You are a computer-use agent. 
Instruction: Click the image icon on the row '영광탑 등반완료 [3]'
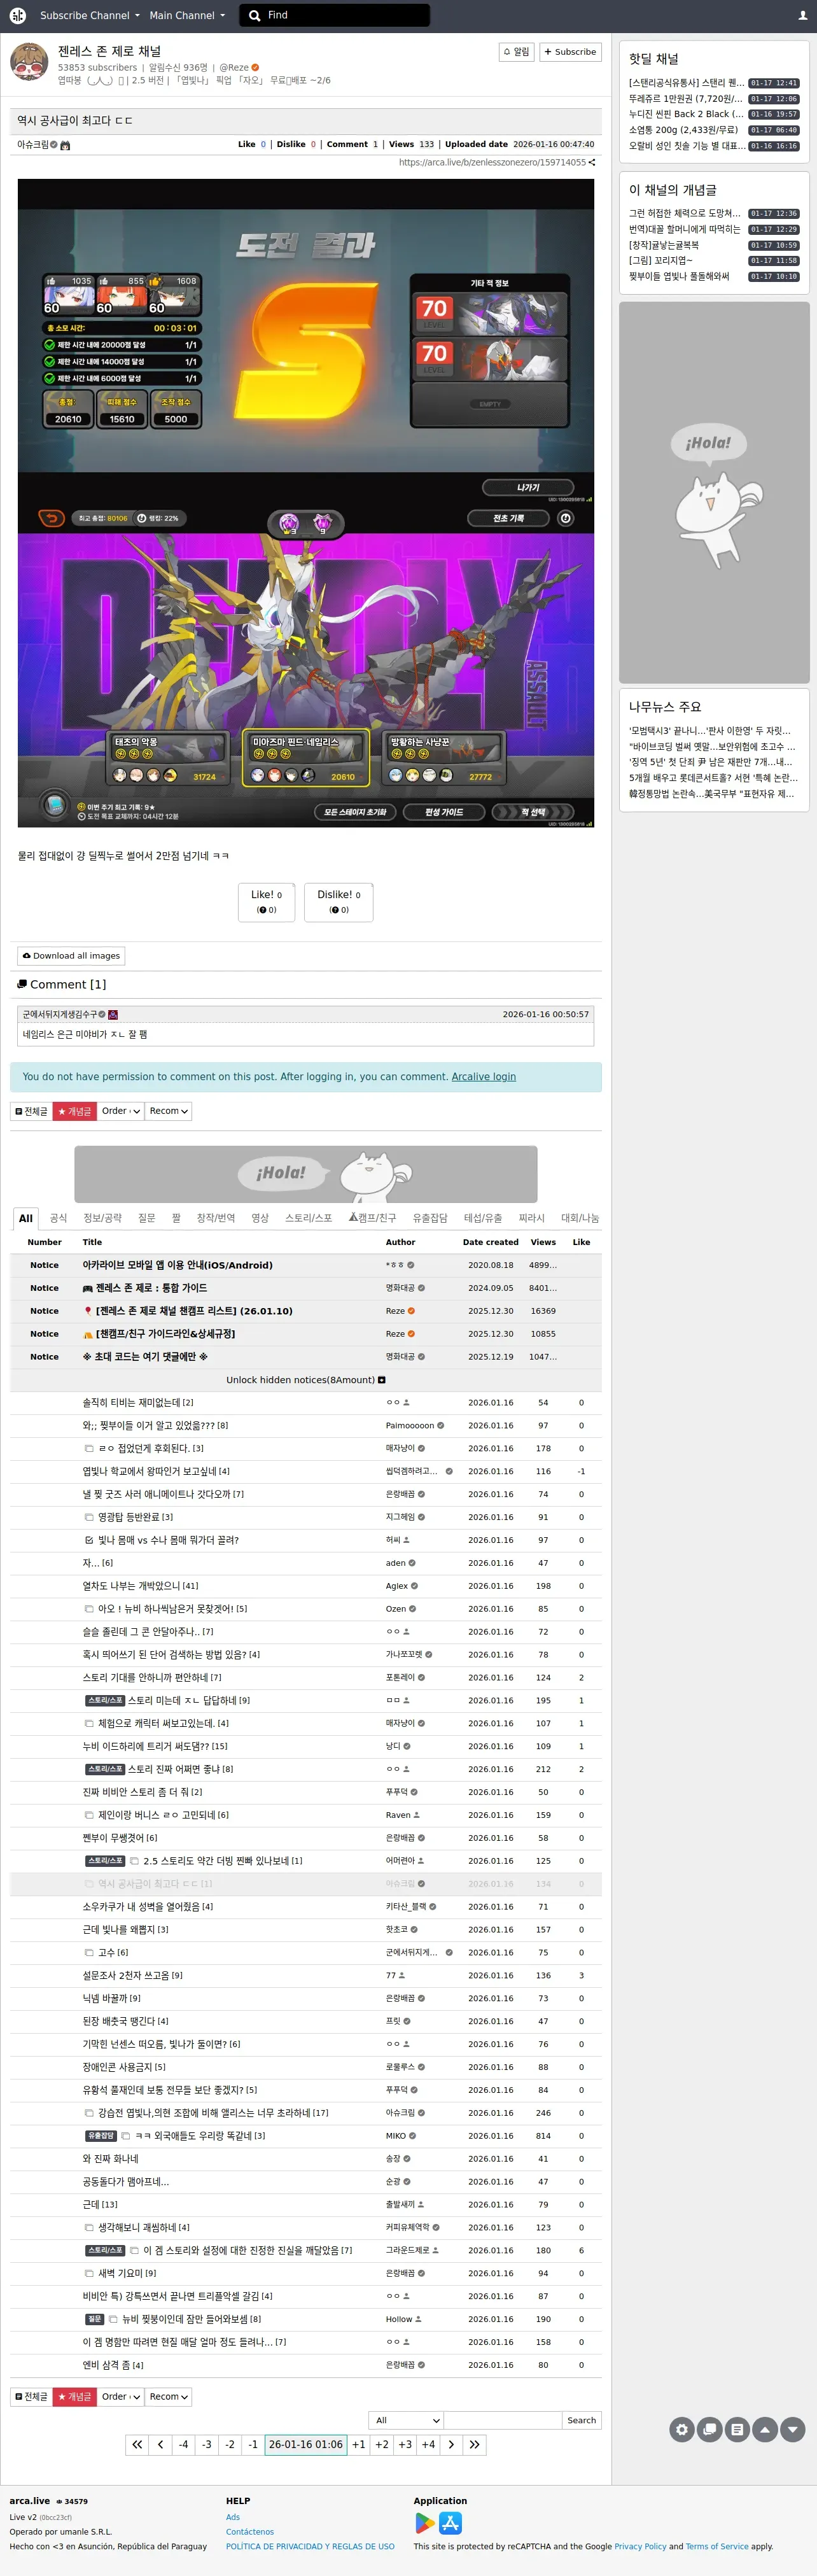(x=89, y=1517)
